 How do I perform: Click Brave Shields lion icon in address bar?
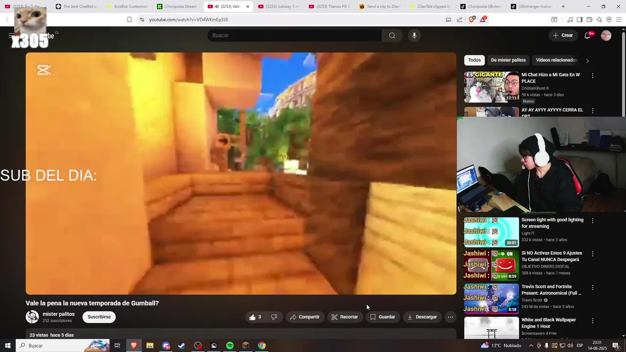471,20
